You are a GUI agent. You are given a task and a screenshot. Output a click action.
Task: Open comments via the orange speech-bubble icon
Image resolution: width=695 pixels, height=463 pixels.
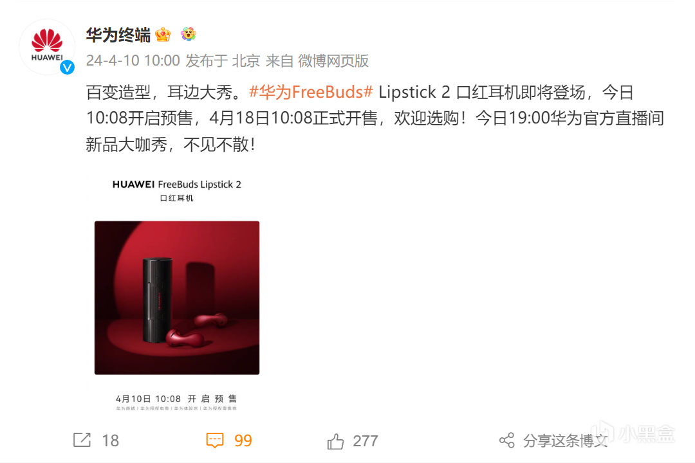(215, 440)
